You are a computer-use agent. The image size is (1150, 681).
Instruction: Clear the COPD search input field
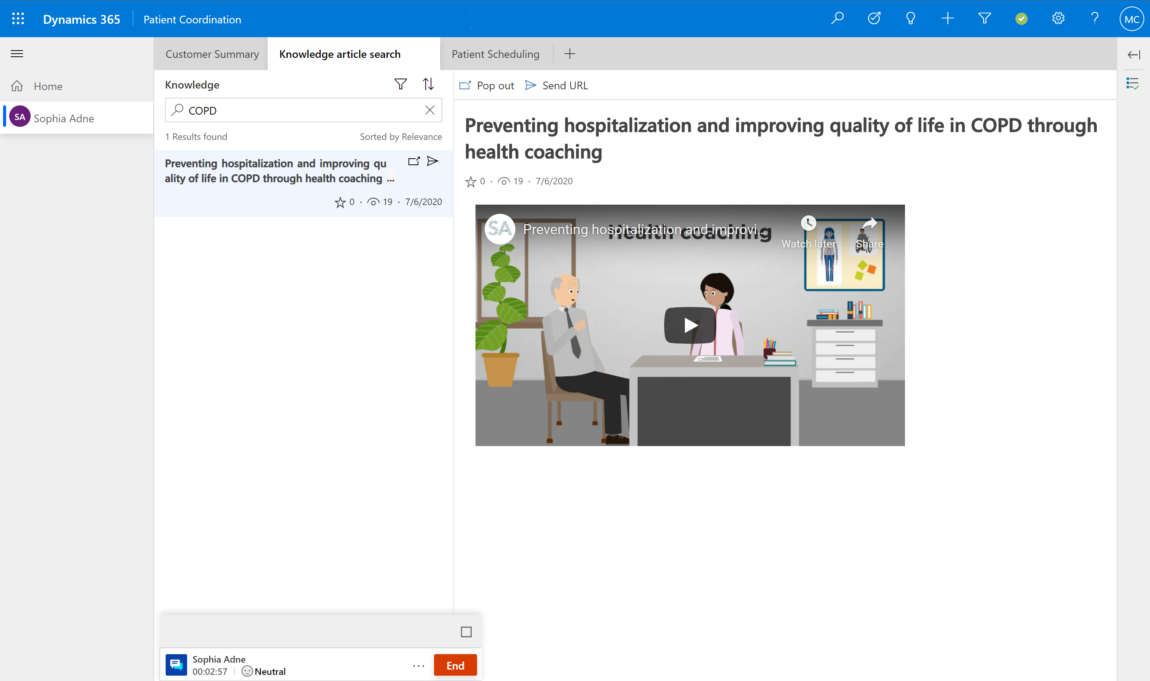(431, 110)
